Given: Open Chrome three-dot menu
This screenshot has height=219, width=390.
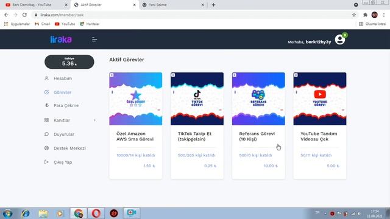Looking at the screenshot, I should coord(384,15).
